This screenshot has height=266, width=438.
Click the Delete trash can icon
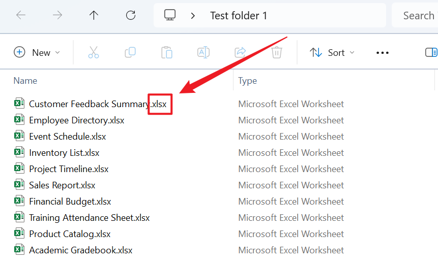tap(277, 52)
